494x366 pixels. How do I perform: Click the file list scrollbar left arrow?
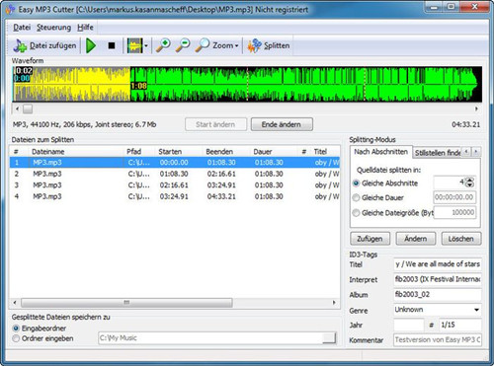15,303
